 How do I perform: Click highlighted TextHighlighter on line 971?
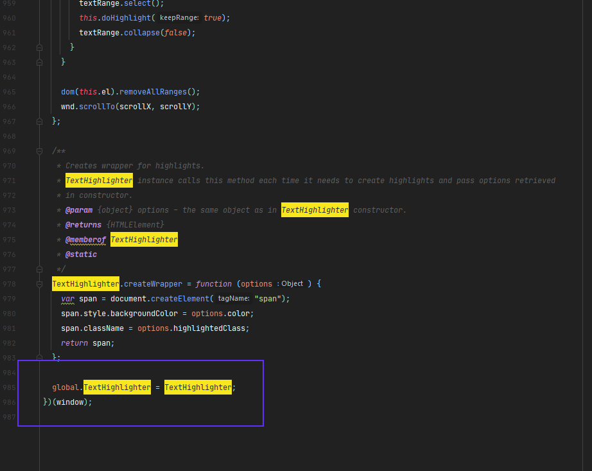pyautogui.click(x=100, y=181)
